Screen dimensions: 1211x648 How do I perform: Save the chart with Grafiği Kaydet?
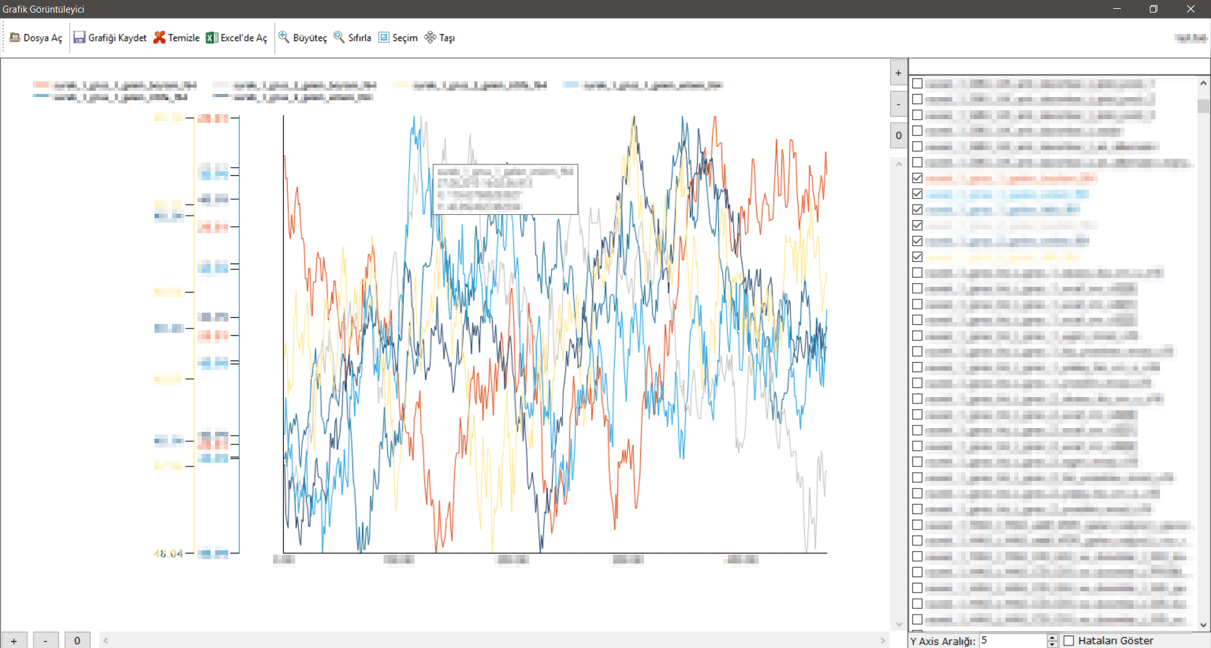110,38
